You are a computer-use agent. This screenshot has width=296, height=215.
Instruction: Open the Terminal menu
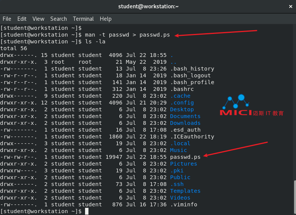tap(83, 19)
